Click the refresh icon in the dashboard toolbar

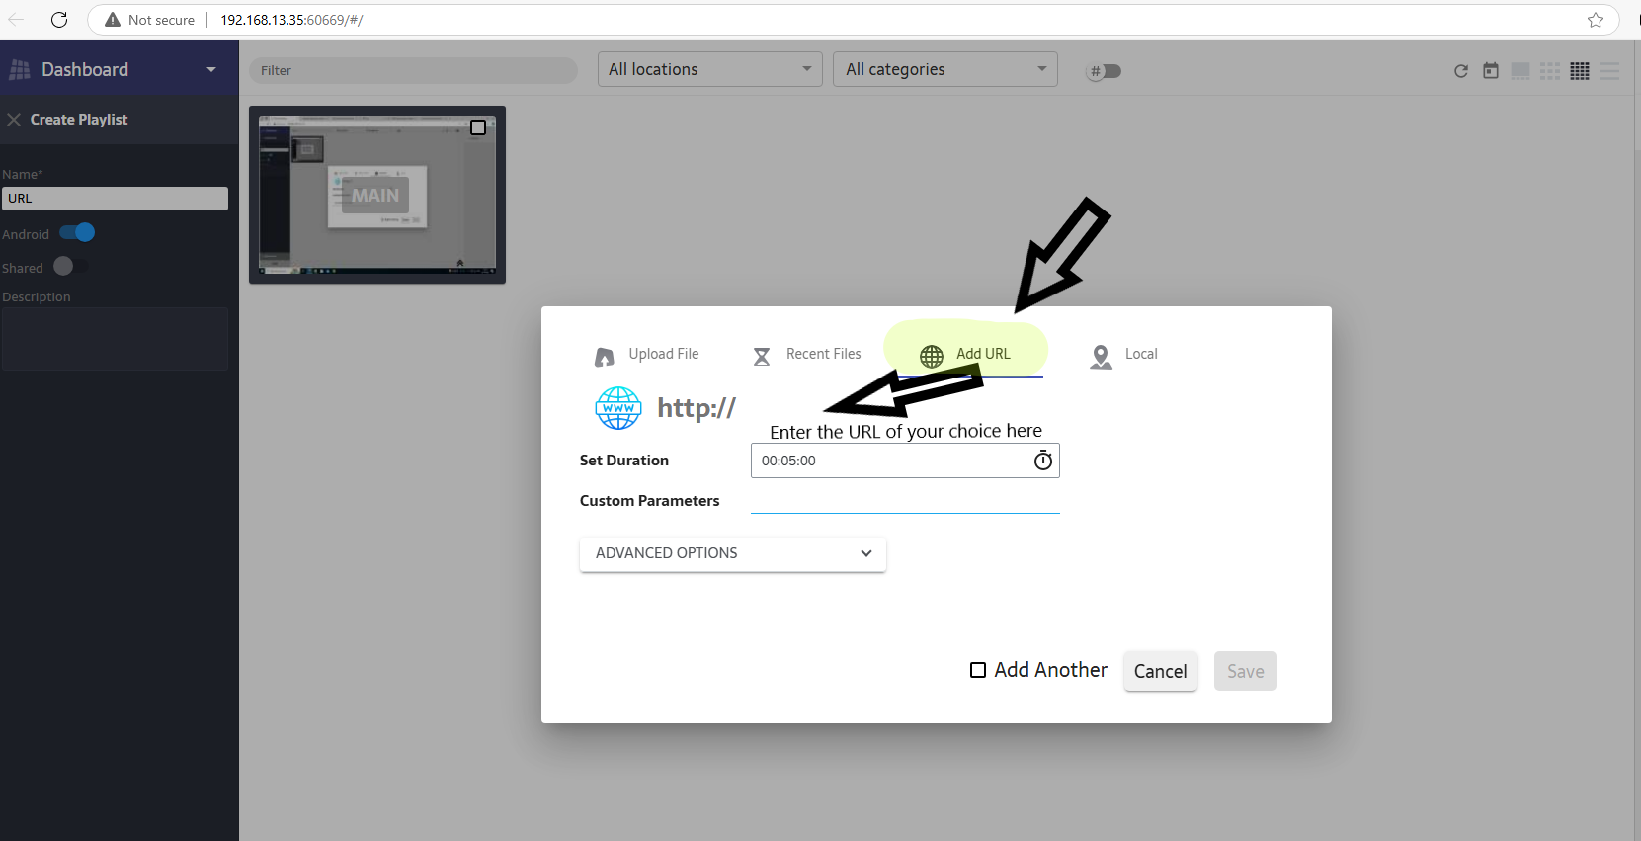pyautogui.click(x=1461, y=71)
